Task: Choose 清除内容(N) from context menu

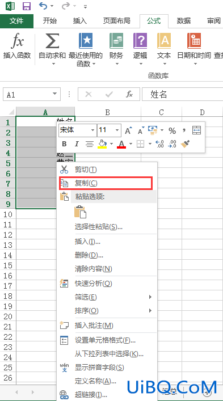Action: pyautogui.click(x=107, y=269)
